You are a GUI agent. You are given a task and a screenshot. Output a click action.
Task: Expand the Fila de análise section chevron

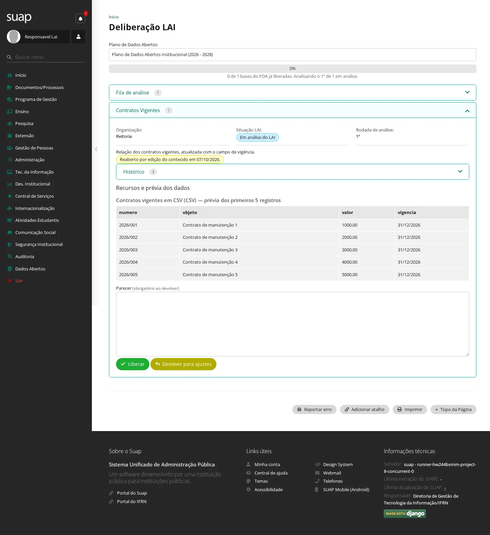pos(467,92)
